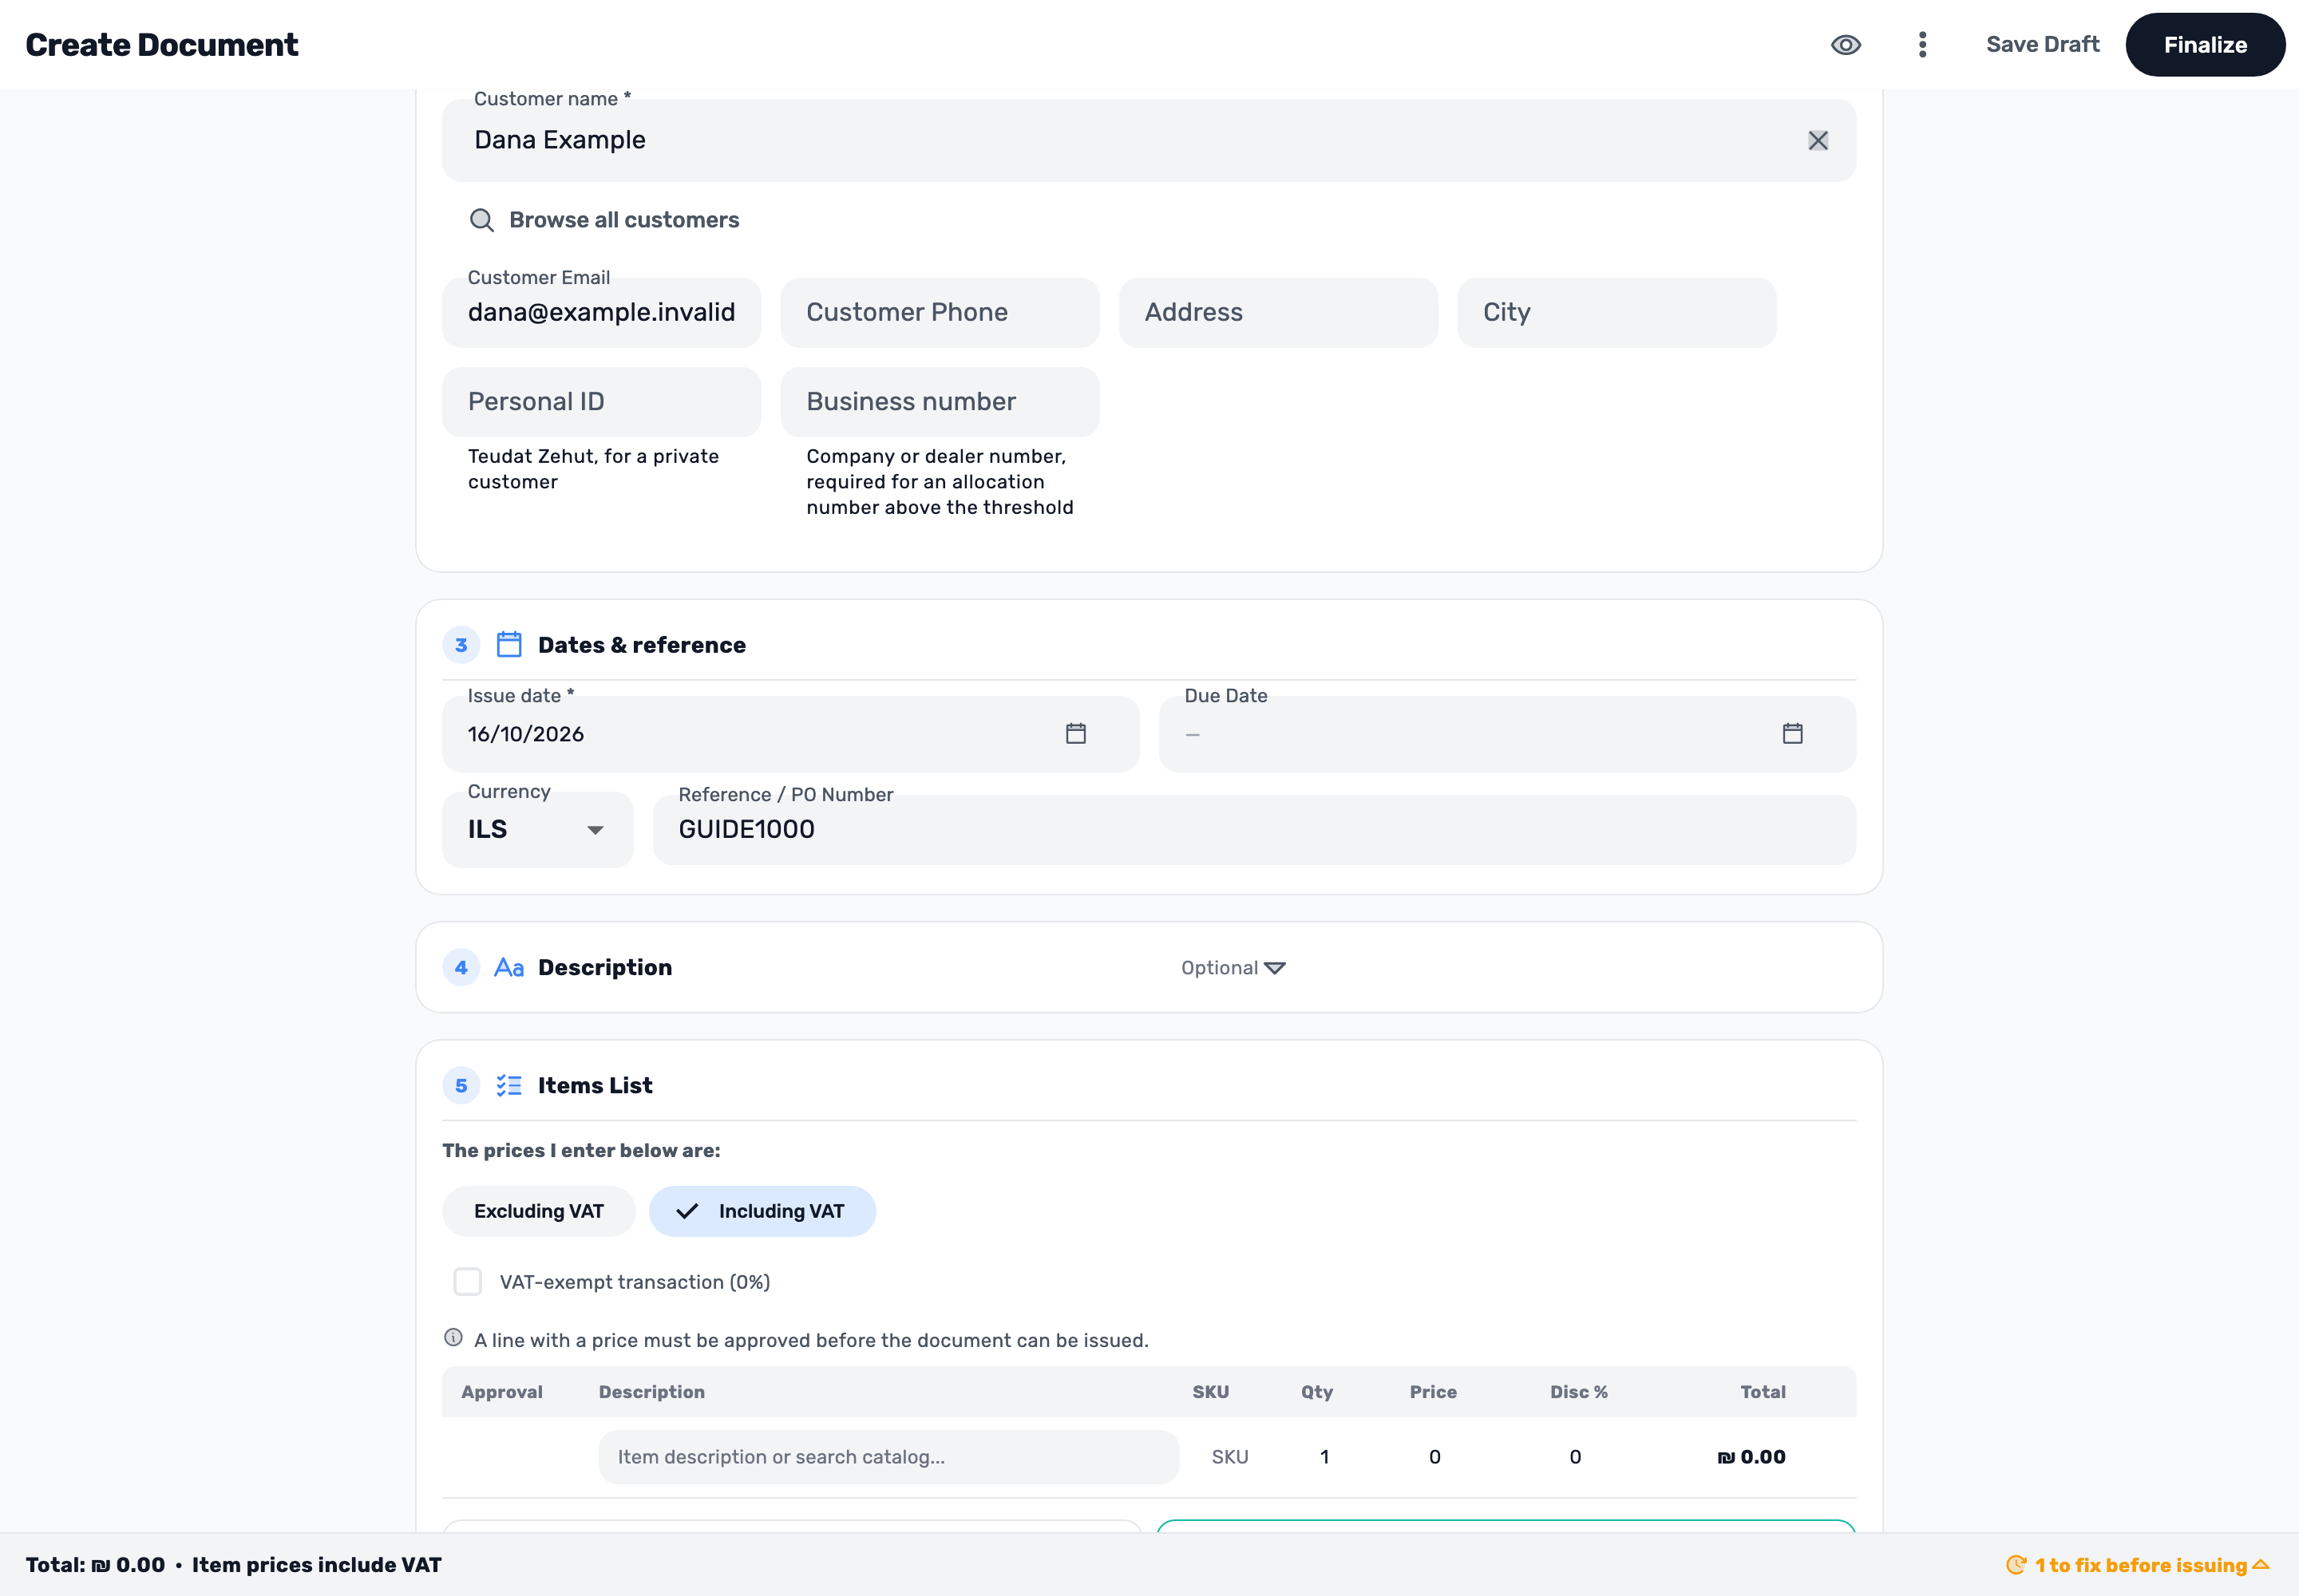Click the step 5 number badge
Viewport: 2299px width, 1596px height.
tap(461, 1086)
